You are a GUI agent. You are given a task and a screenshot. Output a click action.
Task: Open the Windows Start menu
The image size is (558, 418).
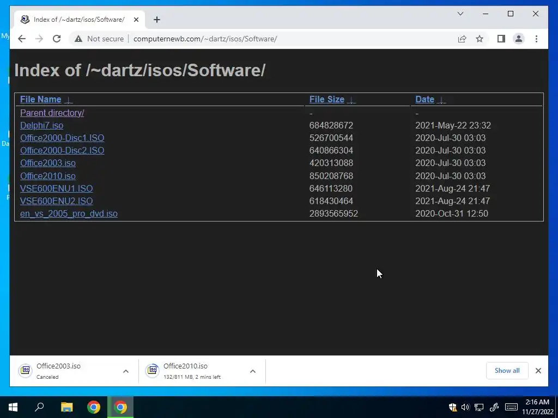pos(13,407)
